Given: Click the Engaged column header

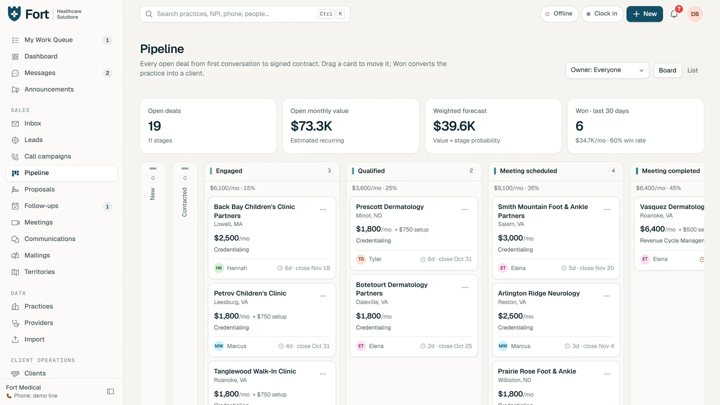Looking at the screenshot, I should coord(271,171).
